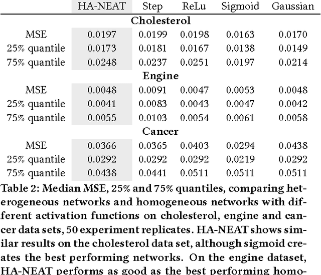
Task: Click the Cholesterol section heading
Action: tap(160, 21)
